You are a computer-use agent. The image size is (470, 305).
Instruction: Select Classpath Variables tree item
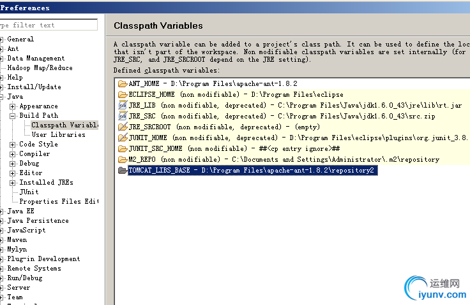pyautogui.click(x=64, y=125)
